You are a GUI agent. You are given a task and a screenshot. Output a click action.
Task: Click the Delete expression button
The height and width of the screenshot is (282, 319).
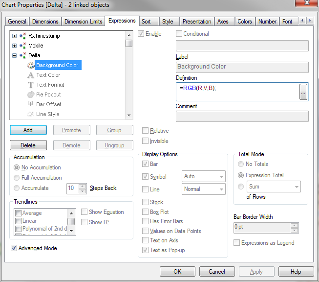pos(28,145)
